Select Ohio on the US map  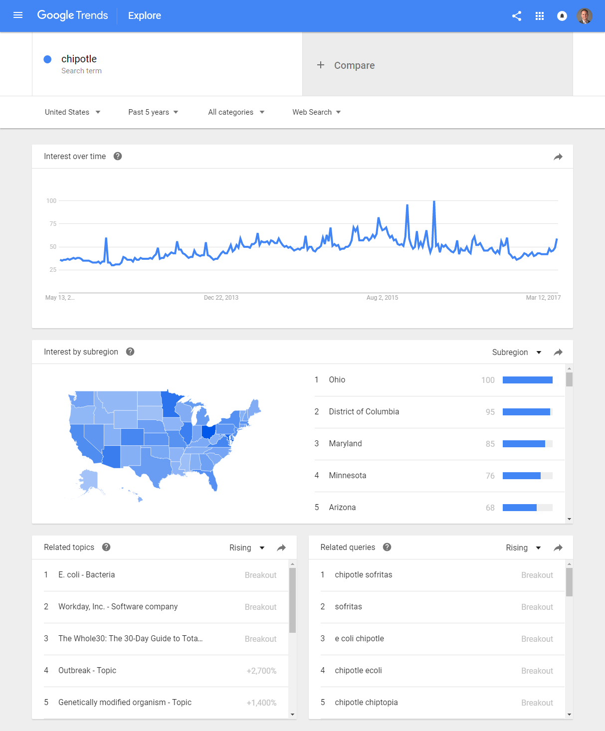[x=208, y=431]
